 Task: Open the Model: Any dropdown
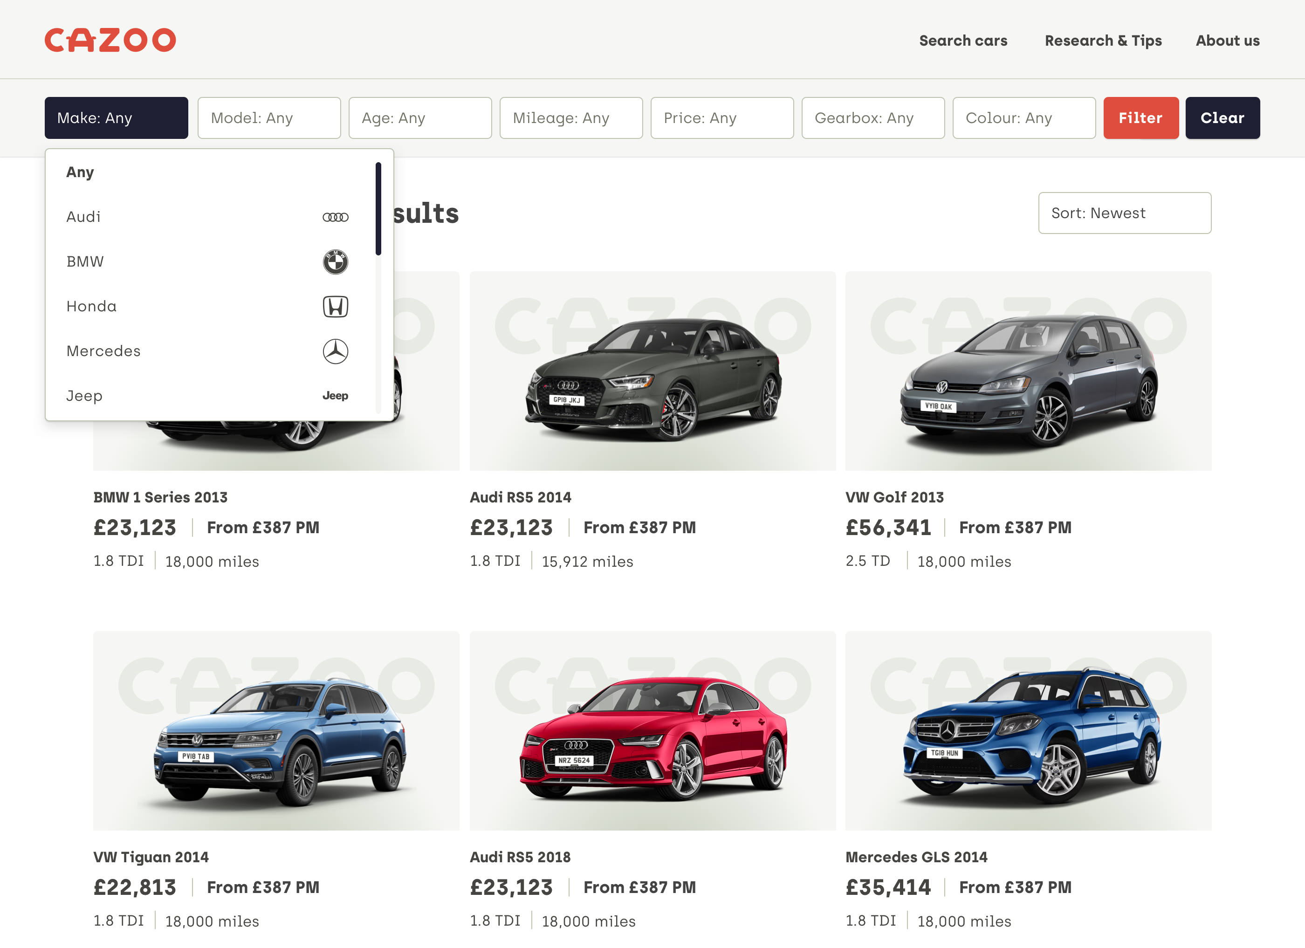click(x=269, y=118)
